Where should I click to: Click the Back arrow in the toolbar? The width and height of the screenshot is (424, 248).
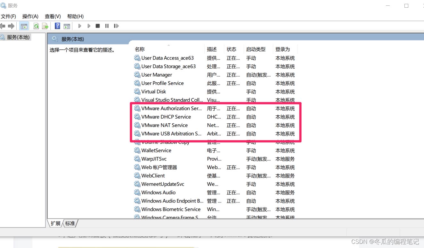click(3, 26)
